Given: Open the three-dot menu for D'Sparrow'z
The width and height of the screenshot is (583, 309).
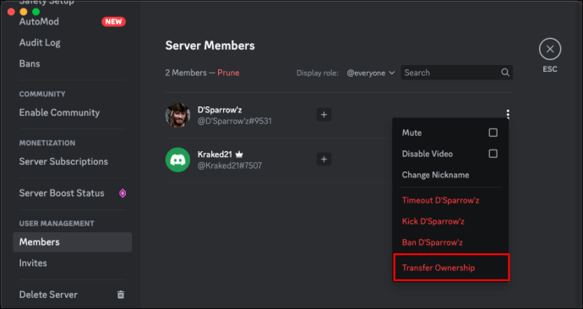Looking at the screenshot, I should pos(508,114).
